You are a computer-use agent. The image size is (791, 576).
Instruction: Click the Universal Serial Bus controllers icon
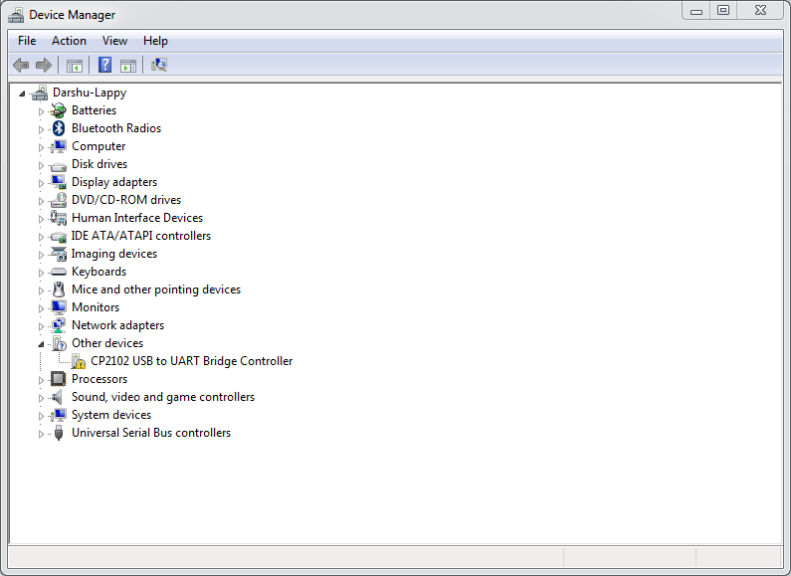point(59,433)
